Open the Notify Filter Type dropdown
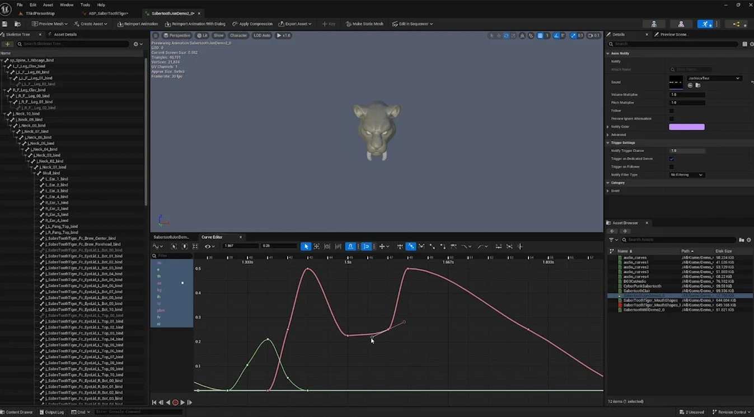754x417 pixels. [687, 175]
